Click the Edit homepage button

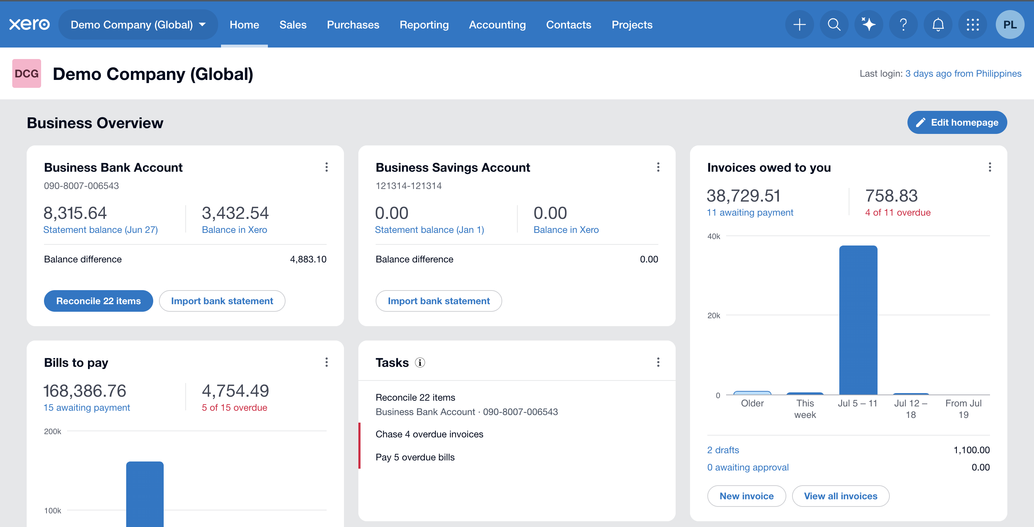tap(957, 122)
